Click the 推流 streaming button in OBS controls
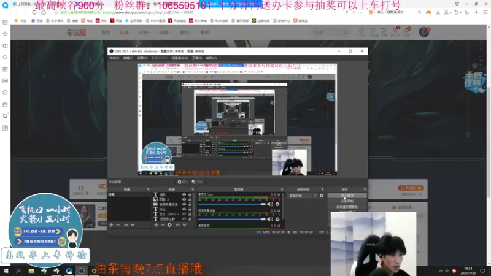The width and height of the screenshot is (491, 276). [x=347, y=196]
